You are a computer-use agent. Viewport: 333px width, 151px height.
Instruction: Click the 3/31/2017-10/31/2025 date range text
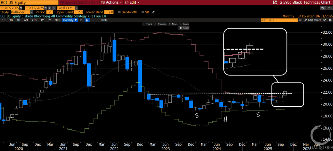315,16
